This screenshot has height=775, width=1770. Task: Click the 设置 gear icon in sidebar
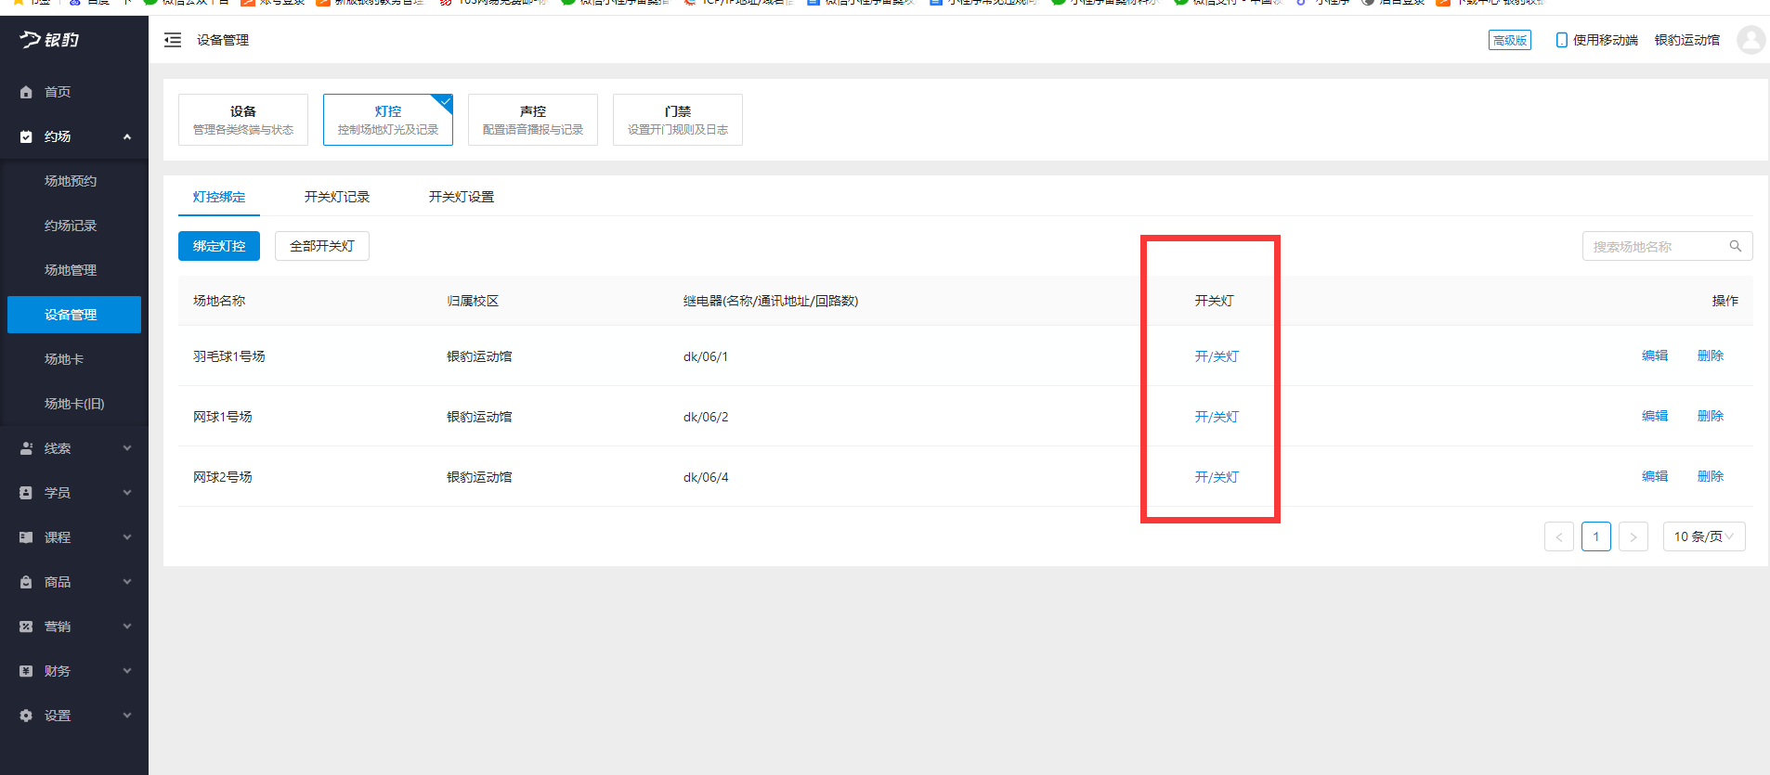coord(26,716)
